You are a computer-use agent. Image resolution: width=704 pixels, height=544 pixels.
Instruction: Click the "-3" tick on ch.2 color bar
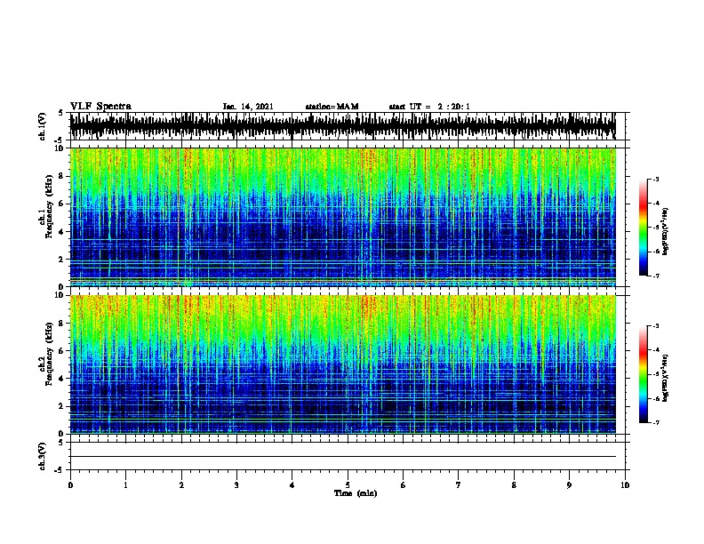[x=656, y=326]
